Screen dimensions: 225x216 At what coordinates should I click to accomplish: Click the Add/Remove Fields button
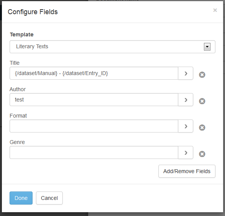(187, 171)
